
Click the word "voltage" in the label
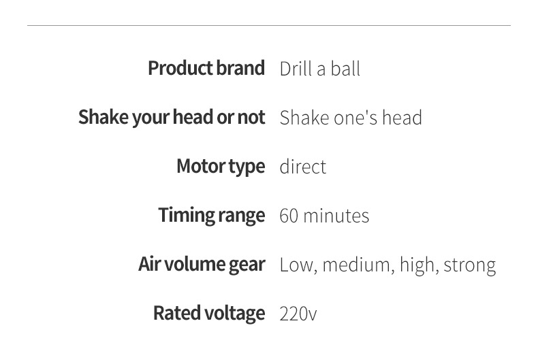(234, 314)
